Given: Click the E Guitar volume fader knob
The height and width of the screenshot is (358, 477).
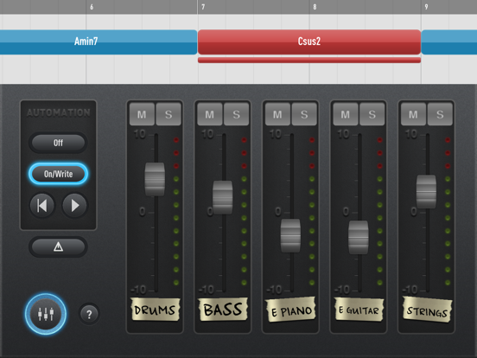Looking at the screenshot, I should click(x=359, y=237).
